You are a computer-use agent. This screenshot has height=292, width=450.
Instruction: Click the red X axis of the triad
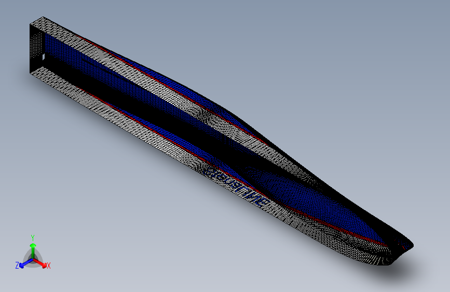click(x=40, y=263)
